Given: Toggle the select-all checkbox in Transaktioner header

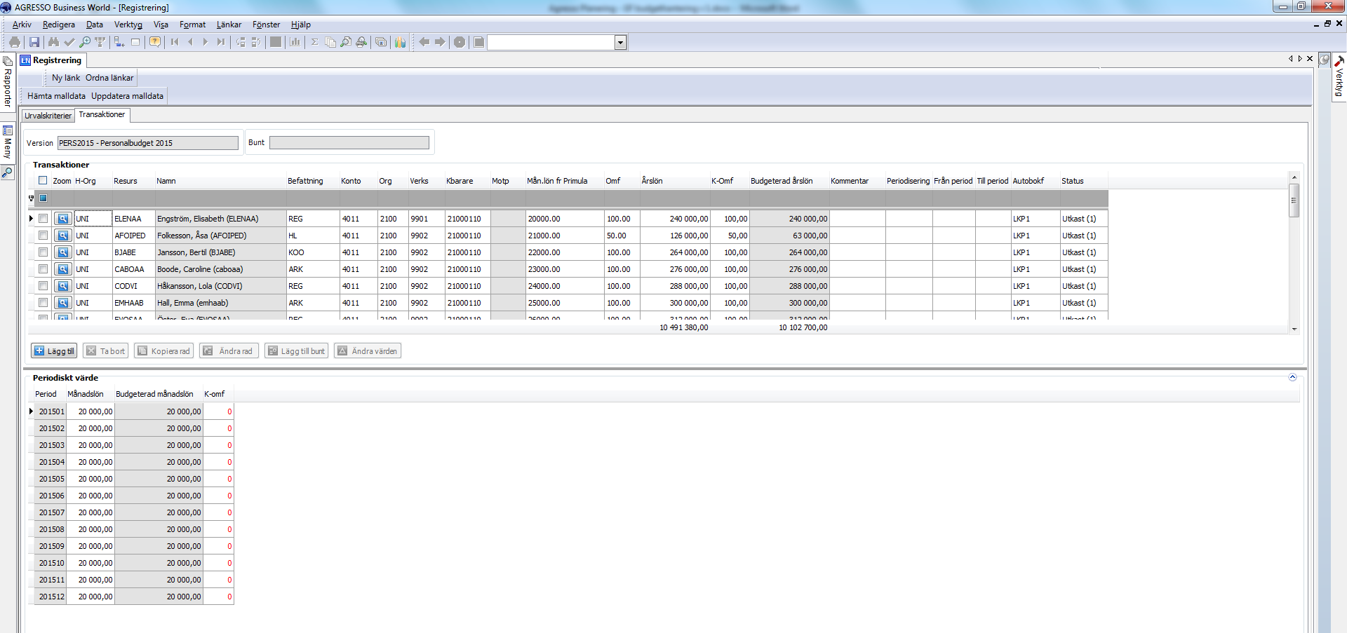Looking at the screenshot, I should [43, 180].
